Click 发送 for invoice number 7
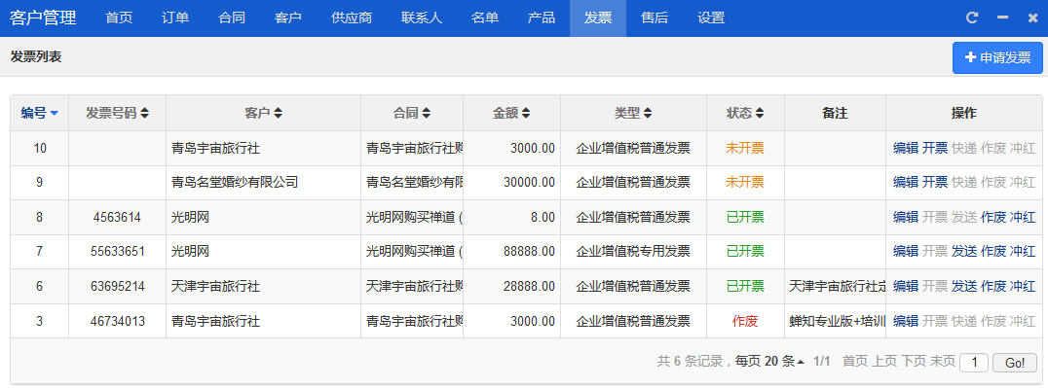This screenshot has height=388, width=1048. [964, 251]
